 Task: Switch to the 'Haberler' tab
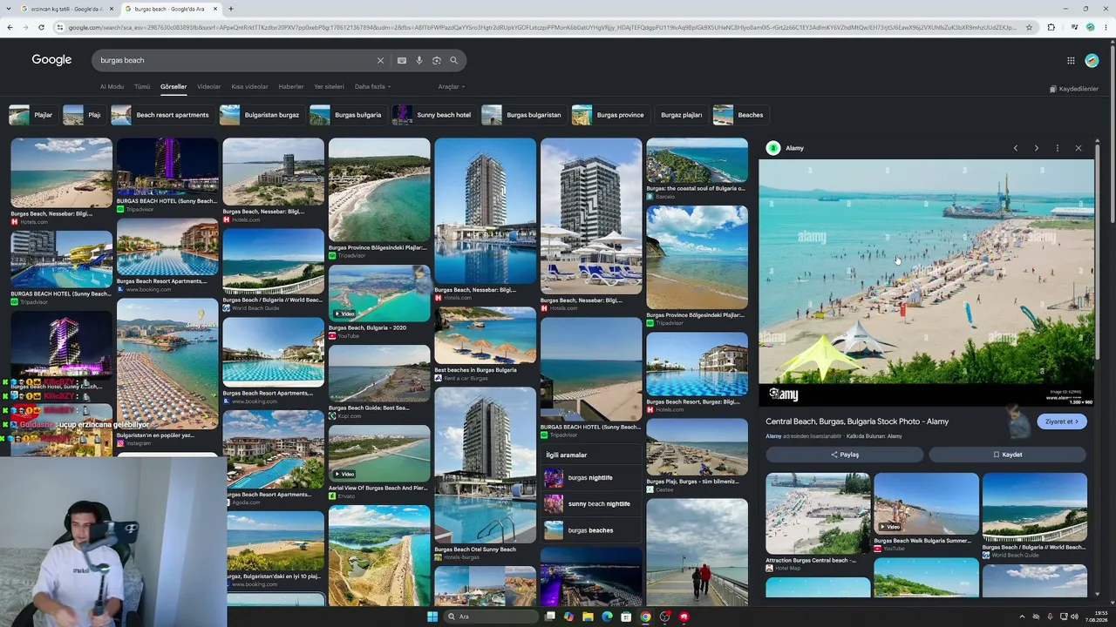pos(291,87)
